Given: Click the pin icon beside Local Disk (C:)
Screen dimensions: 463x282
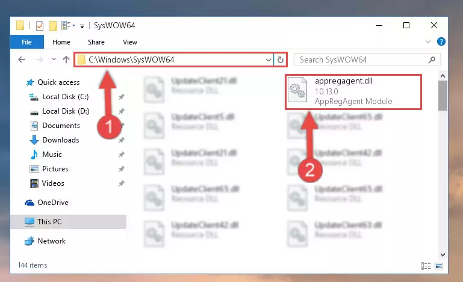Looking at the screenshot, I should pos(121,97).
